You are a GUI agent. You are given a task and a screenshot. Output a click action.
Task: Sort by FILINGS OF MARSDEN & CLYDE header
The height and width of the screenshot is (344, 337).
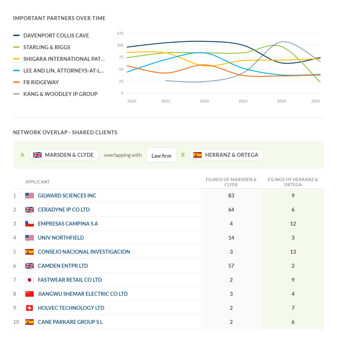pos(231,182)
